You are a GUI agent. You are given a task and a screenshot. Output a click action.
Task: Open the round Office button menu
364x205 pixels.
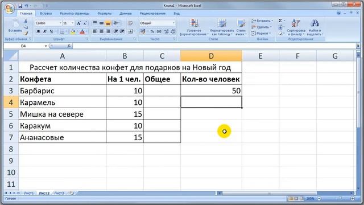pyautogui.click(x=9, y=9)
